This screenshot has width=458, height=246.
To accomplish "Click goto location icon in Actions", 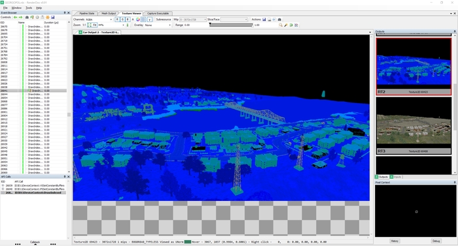I will click(274, 20).
